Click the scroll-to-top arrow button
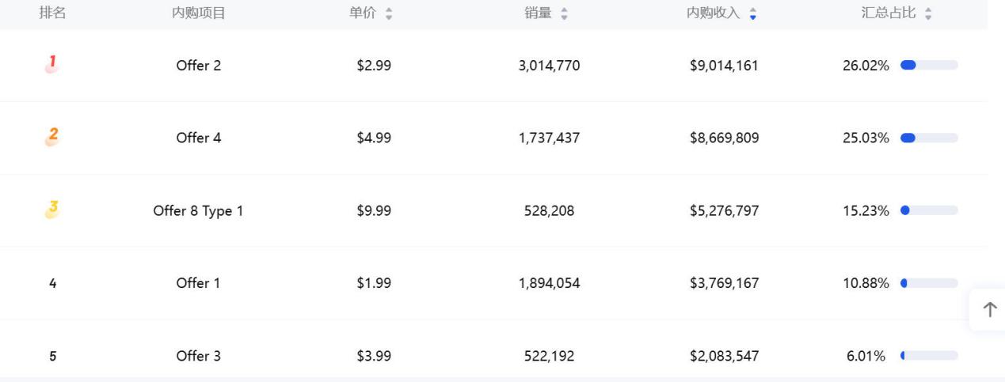Screen dimensions: 1005x382 [989, 310]
